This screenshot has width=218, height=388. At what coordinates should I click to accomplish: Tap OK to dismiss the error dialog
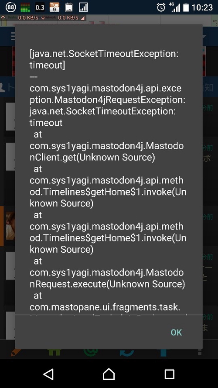coord(176,332)
